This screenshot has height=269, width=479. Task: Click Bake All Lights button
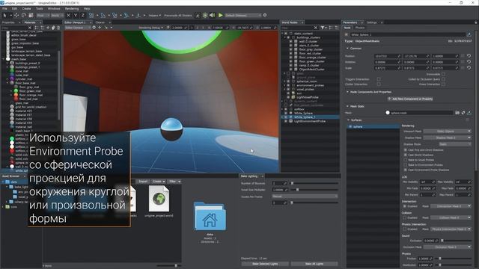(x=314, y=264)
